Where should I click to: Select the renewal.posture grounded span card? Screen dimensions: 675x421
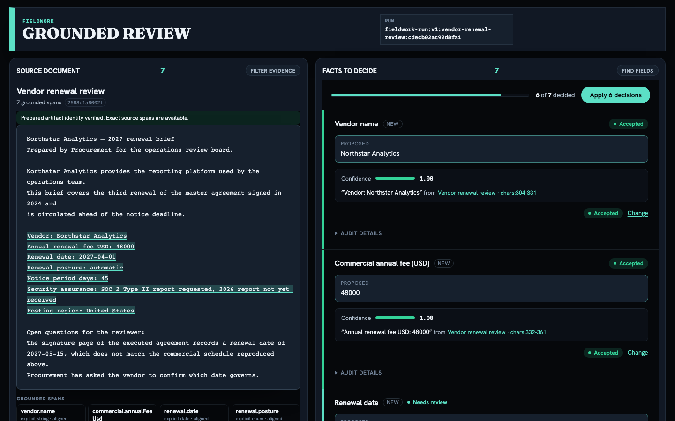coord(266,414)
